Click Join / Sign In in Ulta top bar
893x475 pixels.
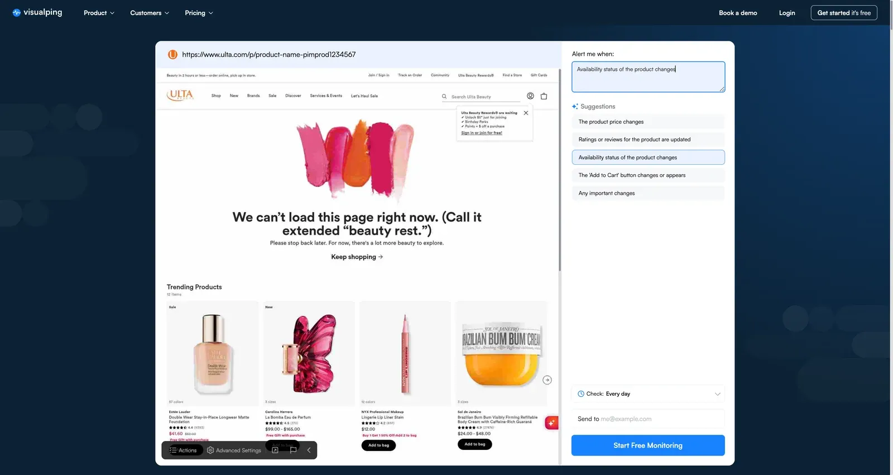[x=378, y=75]
